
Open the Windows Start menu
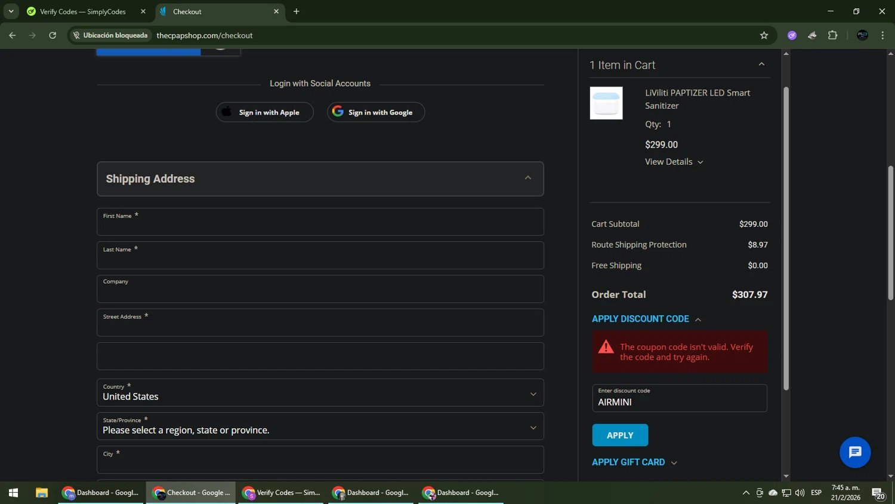13,493
